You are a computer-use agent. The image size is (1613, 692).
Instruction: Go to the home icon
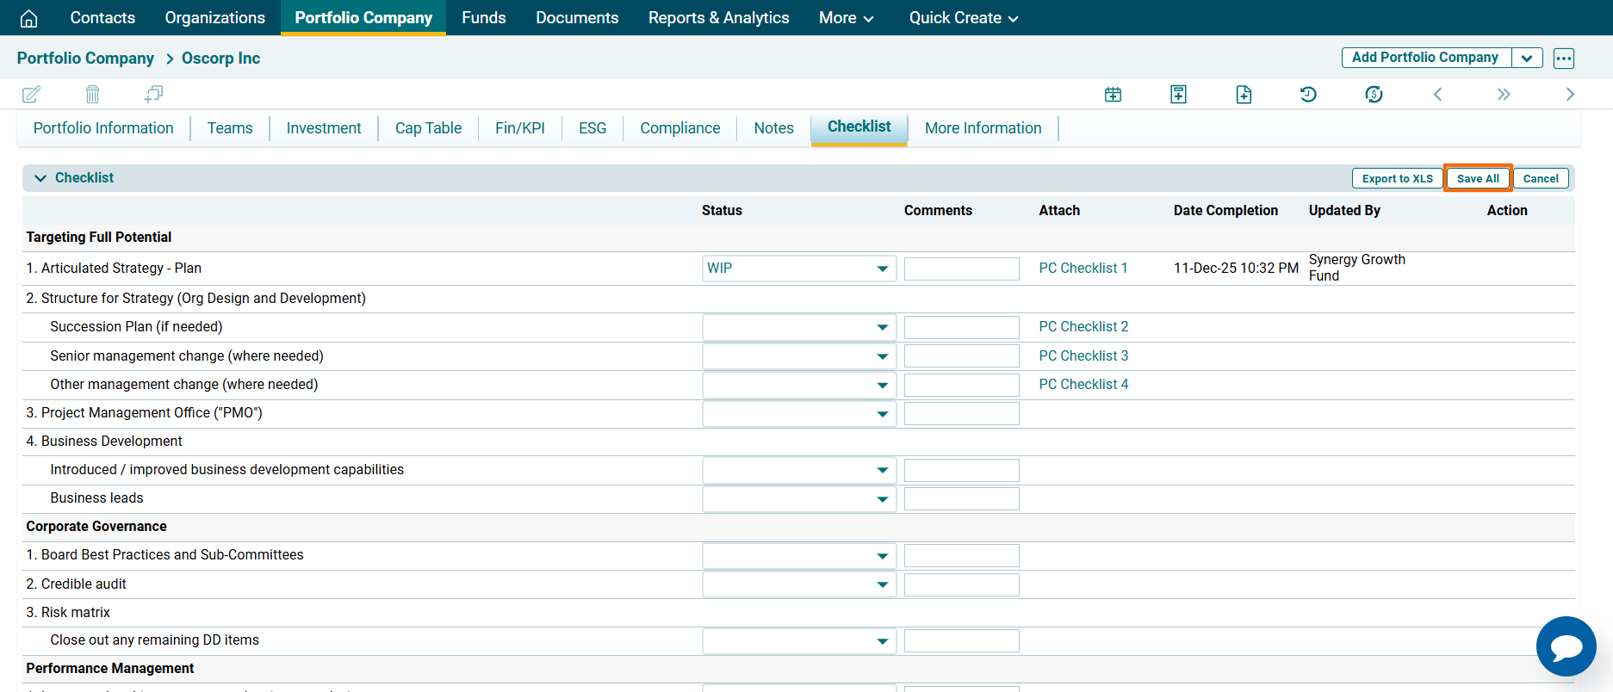[28, 18]
